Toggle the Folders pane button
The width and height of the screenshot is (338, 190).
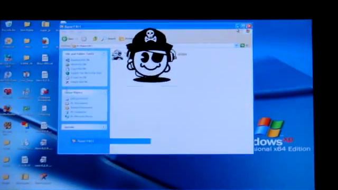coord(126,39)
